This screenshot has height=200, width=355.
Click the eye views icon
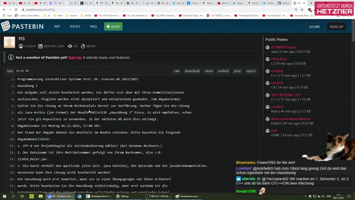click(70, 46)
